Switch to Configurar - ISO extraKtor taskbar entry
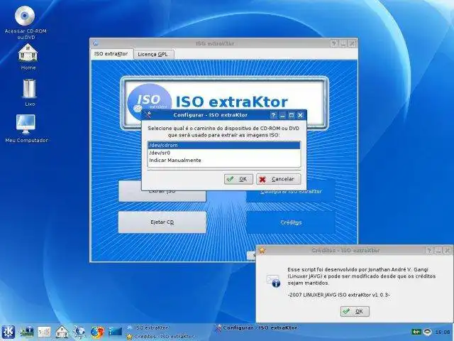This screenshot has height=341, width=454. coord(257,328)
